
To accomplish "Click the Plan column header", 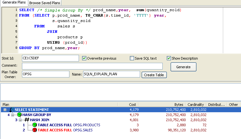I will click(59, 105).
